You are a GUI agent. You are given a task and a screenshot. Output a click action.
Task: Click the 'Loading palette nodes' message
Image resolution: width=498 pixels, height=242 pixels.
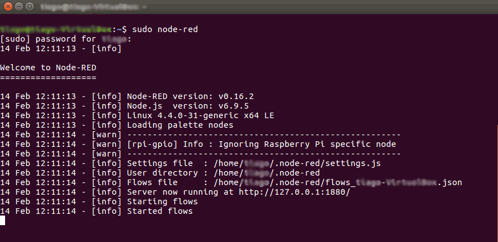tap(181, 125)
